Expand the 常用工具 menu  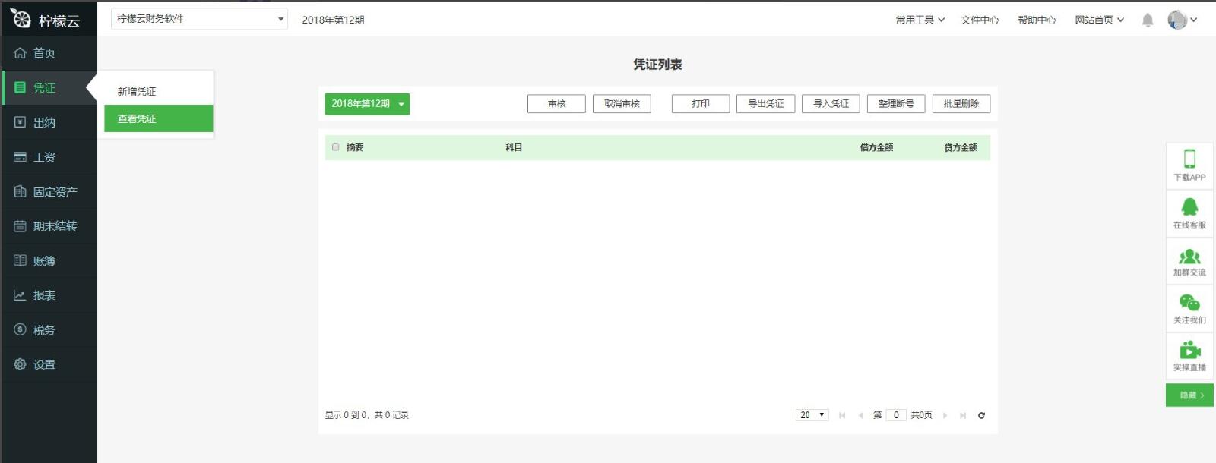(920, 20)
